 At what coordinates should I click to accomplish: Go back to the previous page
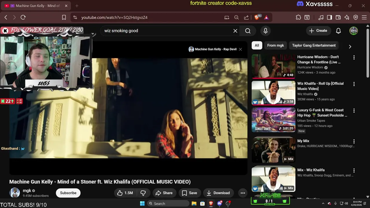click(x=6, y=17)
